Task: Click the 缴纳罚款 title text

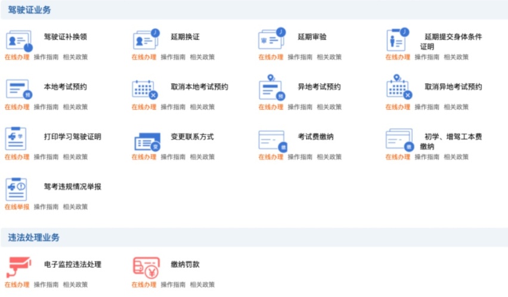Action: (185, 264)
